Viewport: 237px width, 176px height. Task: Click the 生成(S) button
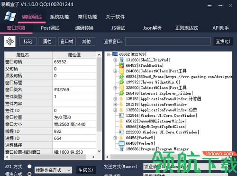click(x=86, y=170)
